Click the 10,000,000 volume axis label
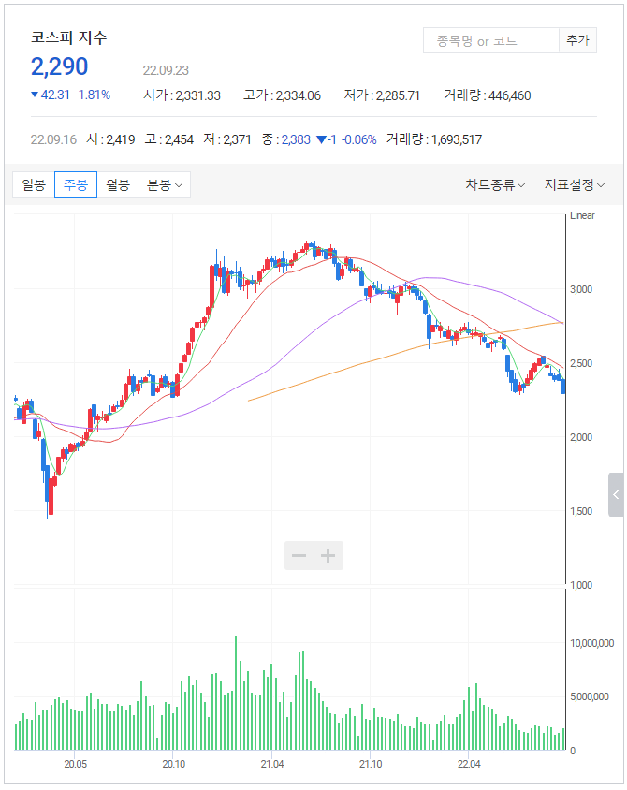The image size is (627, 790). pos(592,643)
